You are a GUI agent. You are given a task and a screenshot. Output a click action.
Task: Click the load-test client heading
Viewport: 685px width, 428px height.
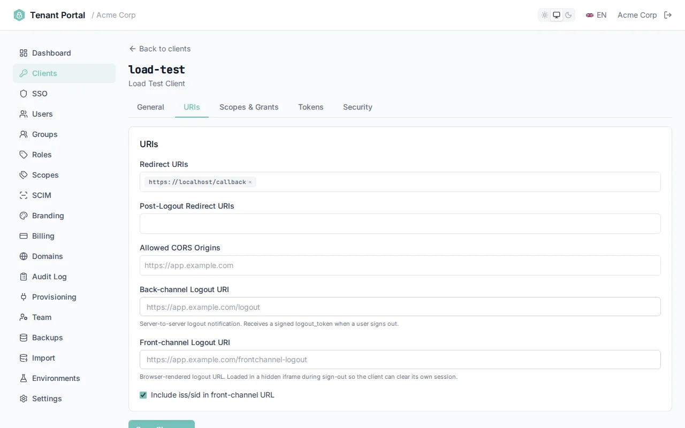tap(157, 70)
